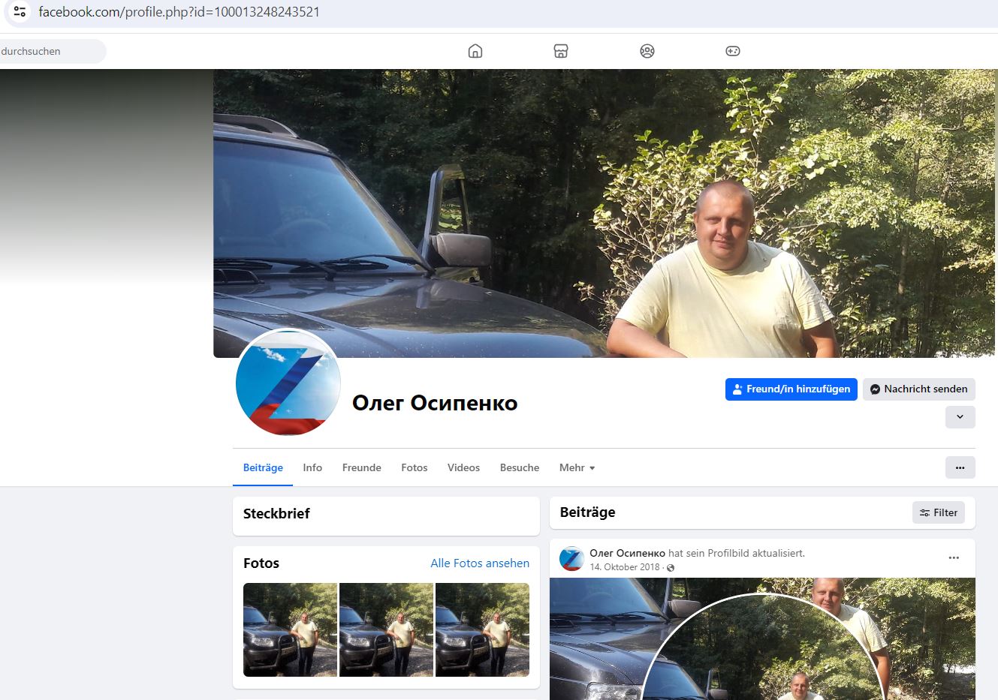Open the Besuche tab

pos(520,467)
